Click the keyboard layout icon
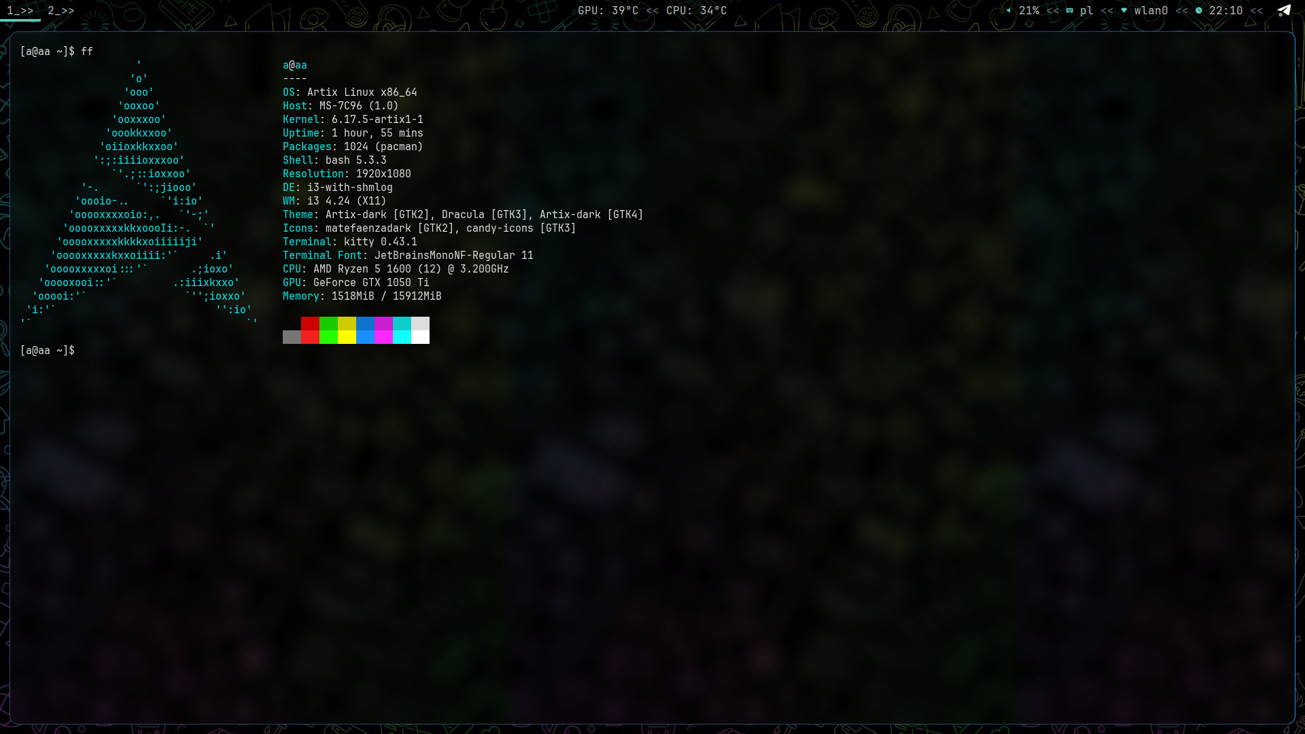This screenshot has height=734, width=1305. pos(1070,10)
